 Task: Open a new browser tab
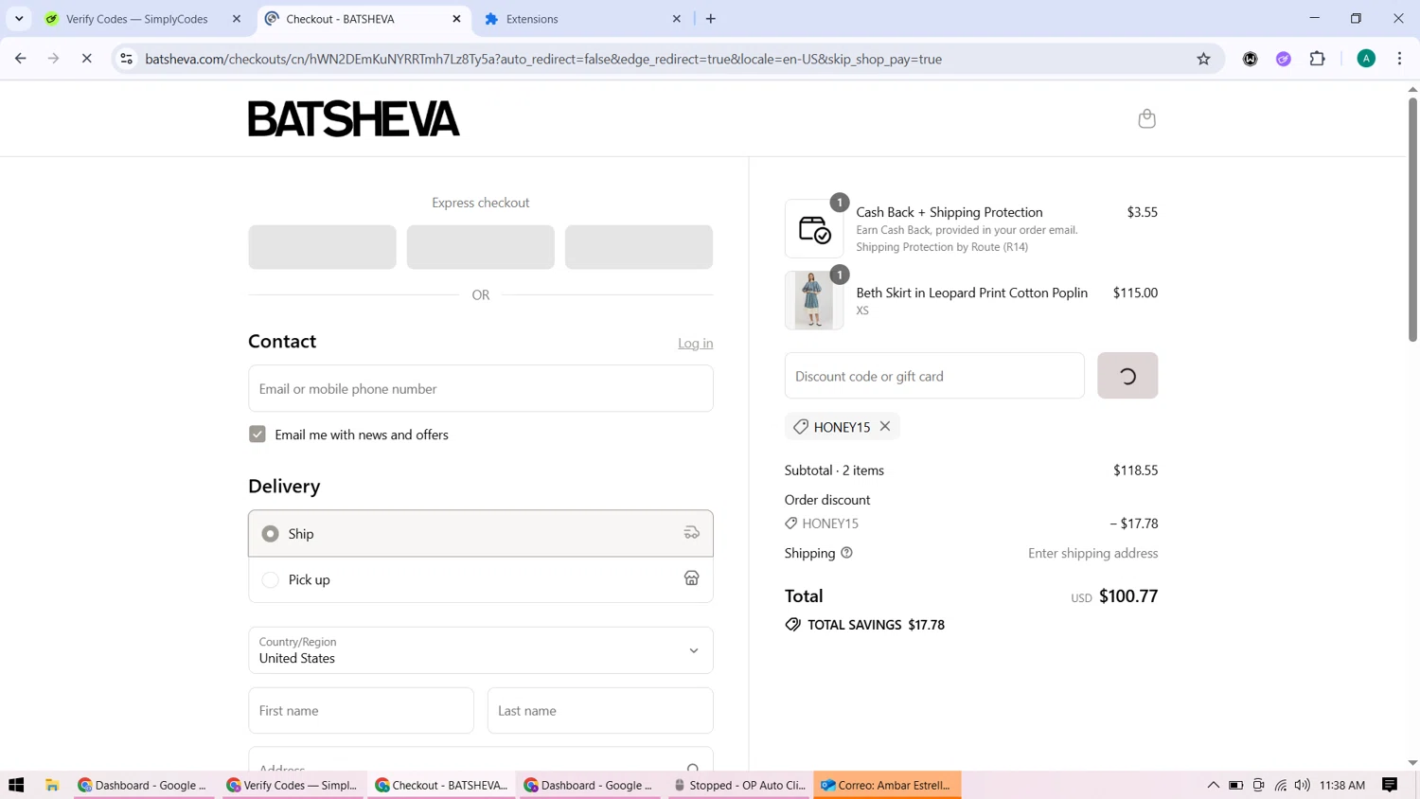711,19
